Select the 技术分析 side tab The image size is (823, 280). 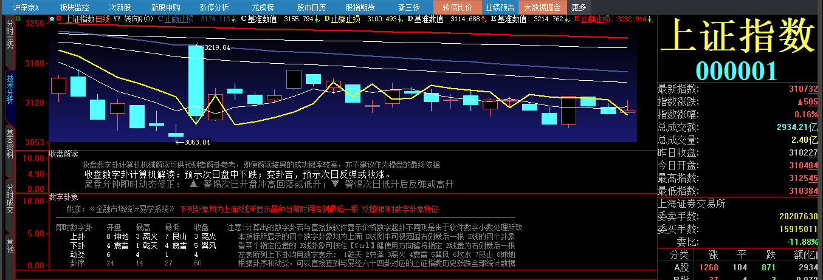(10, 89)
